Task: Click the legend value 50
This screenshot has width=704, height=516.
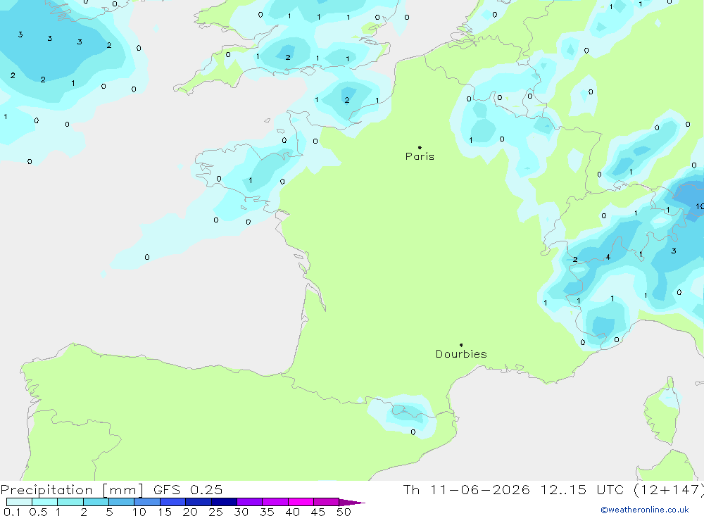Action: click(344, 512)
